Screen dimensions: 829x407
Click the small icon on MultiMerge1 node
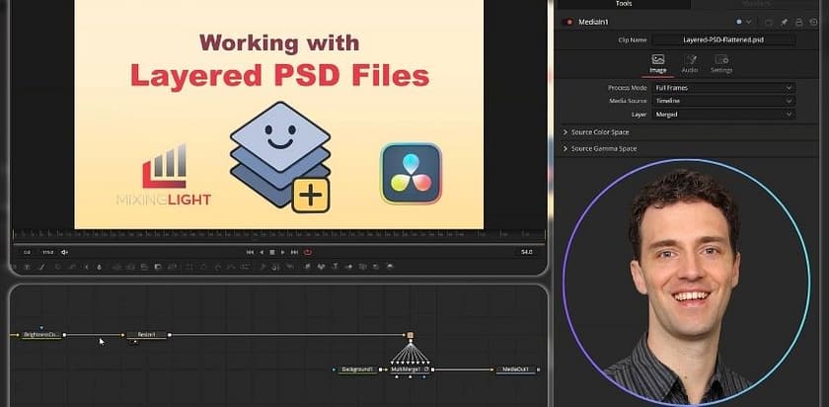coord(426,368)
